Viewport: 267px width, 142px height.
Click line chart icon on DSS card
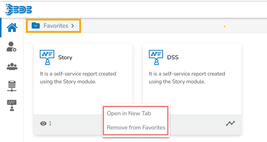[230, 123]
